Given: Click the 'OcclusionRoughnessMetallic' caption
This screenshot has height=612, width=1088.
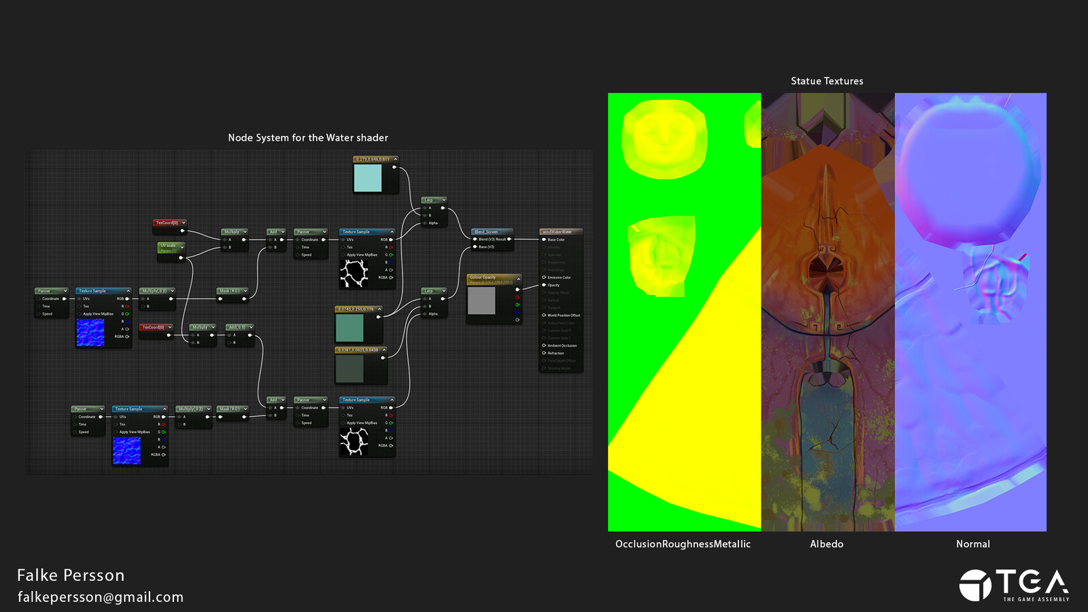Looking at the screenshot, I should pos(683,544).
